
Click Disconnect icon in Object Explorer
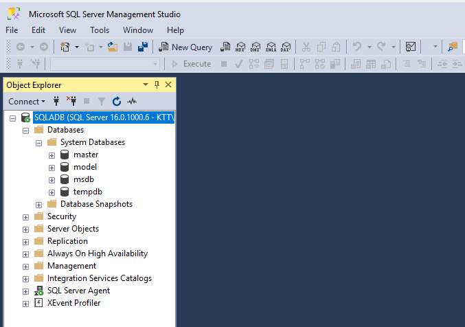coord(71,101)
